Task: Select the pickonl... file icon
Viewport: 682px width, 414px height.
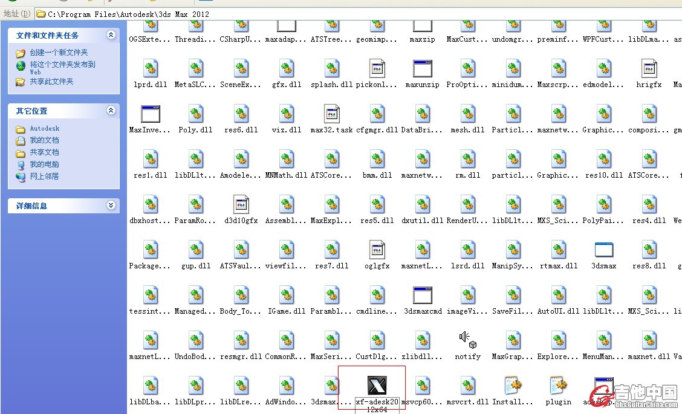Action: tap(377, 69)
